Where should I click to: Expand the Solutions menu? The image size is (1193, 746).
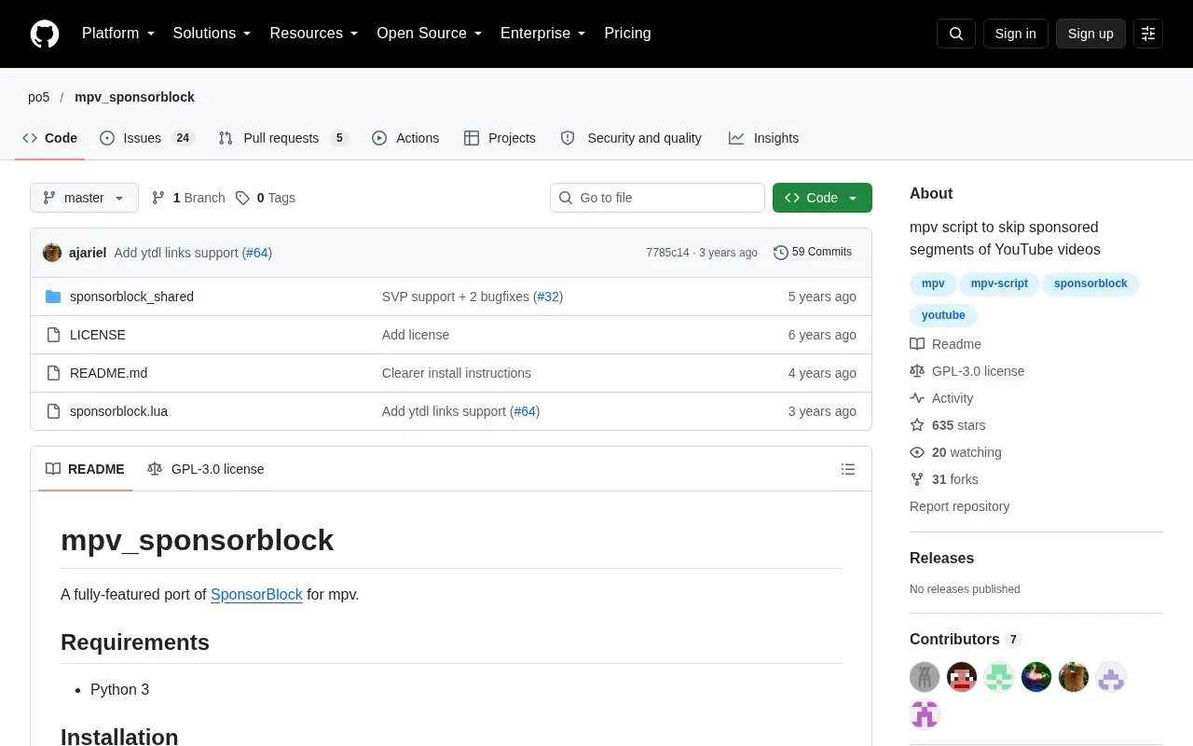click(x=213, y=34)
